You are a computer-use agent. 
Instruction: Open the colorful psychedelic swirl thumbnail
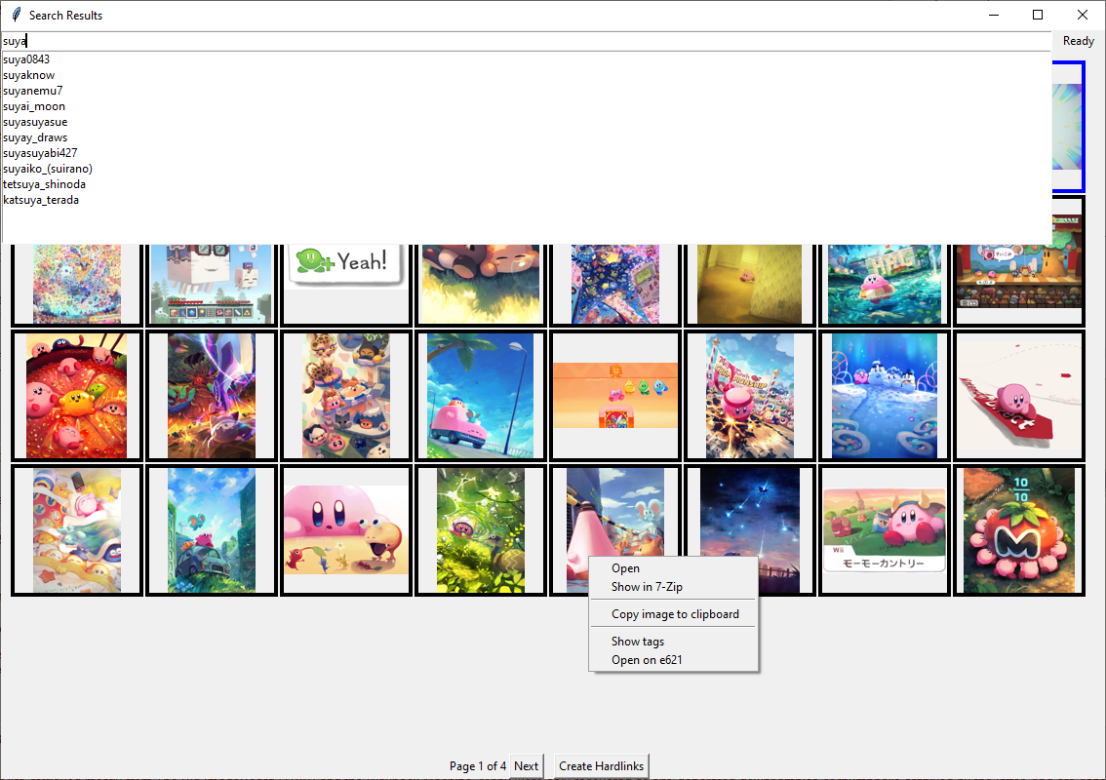click(x=77, y=285)
